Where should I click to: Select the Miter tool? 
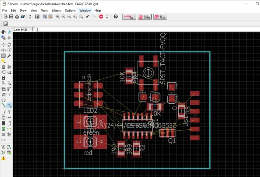(9, 89)
